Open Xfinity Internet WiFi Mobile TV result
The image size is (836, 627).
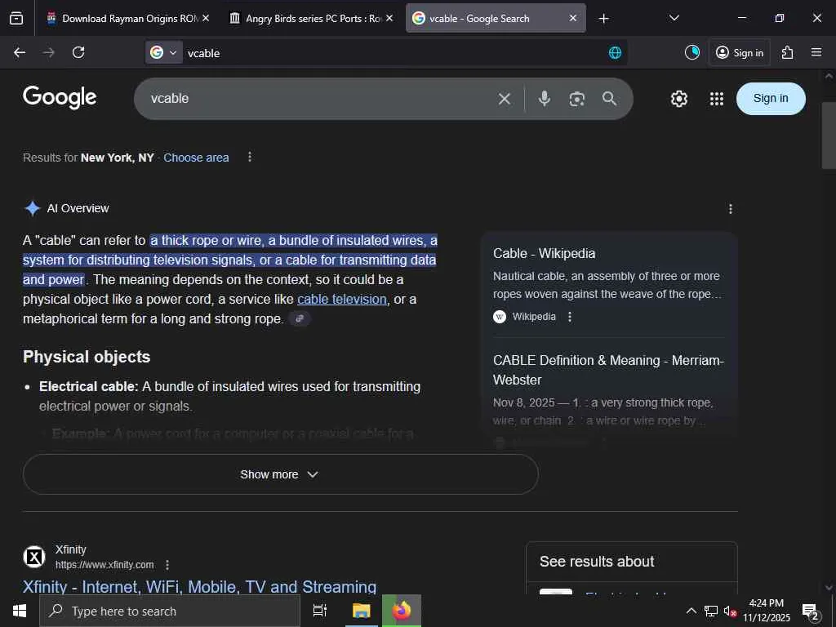[x=199, y=586]
